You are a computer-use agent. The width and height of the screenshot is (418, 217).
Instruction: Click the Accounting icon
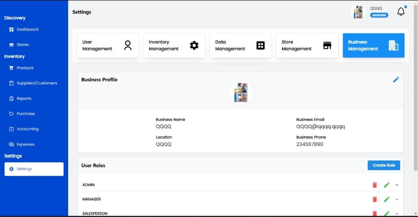click(11, 129)
